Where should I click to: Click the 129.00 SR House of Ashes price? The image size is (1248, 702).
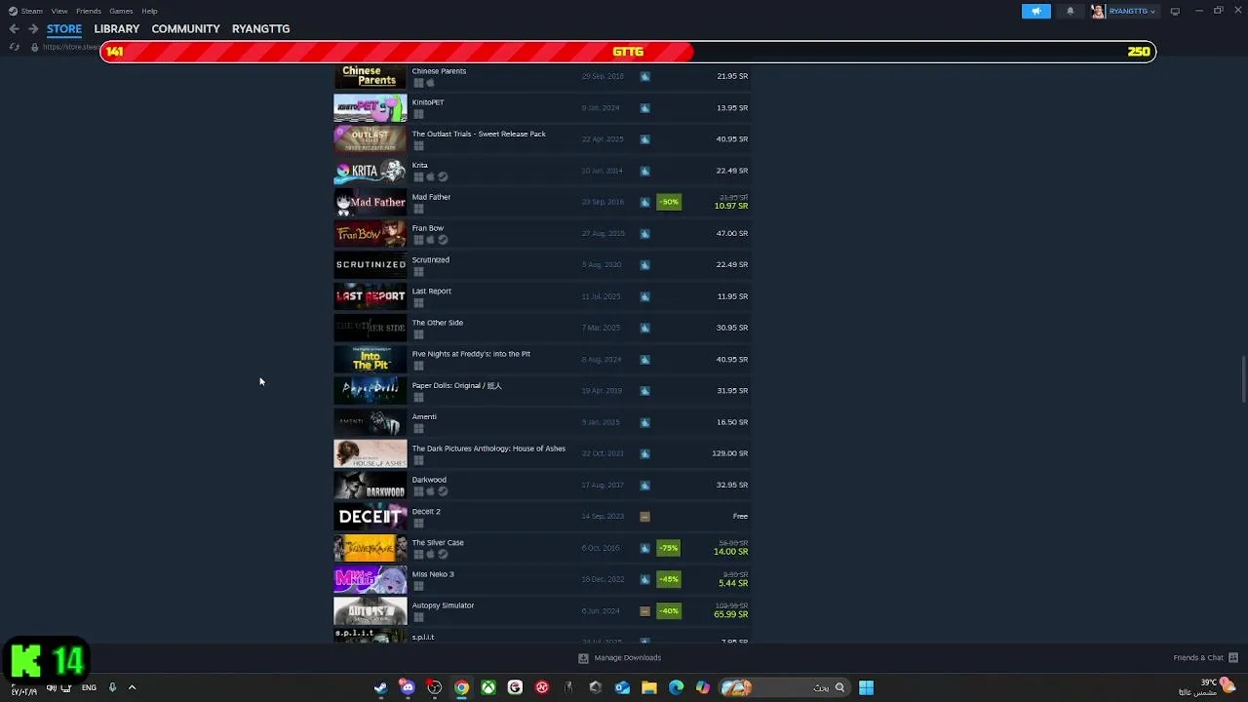pyautogui.click(x=729, y=453)
